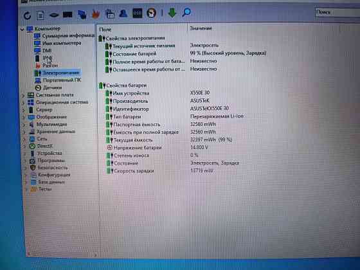Expand the Сеть node
Image resolution: width=360 pixels, height=270 pixels.
coord(24,139)
